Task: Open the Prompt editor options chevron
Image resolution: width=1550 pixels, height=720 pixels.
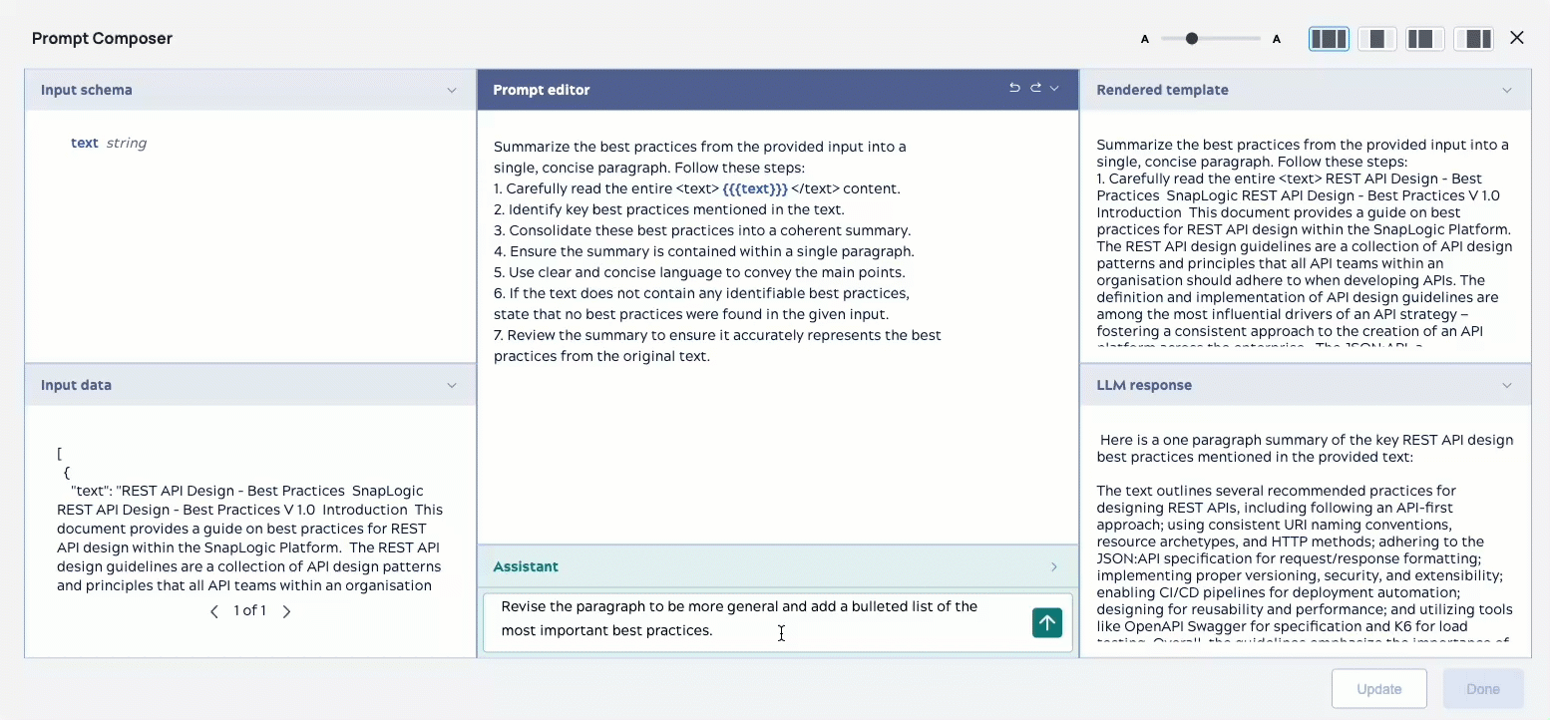Action: coord(1054,88)
